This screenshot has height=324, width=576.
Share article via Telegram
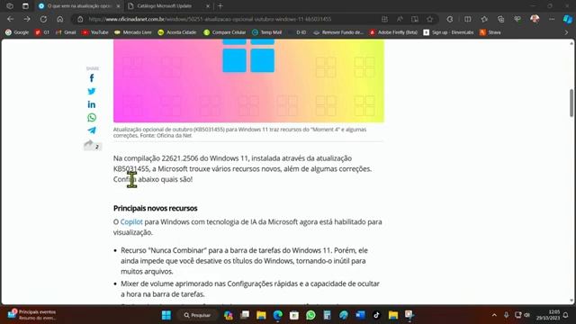[92, 130]
